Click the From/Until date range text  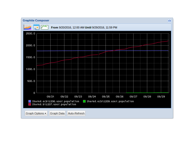pyautogui.click(x=84, y=27)
